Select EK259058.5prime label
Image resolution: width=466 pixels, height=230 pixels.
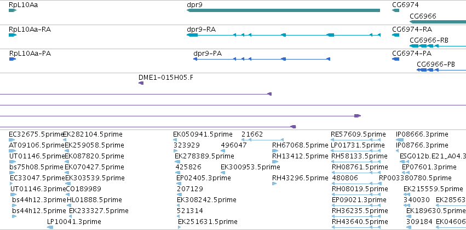94,145
